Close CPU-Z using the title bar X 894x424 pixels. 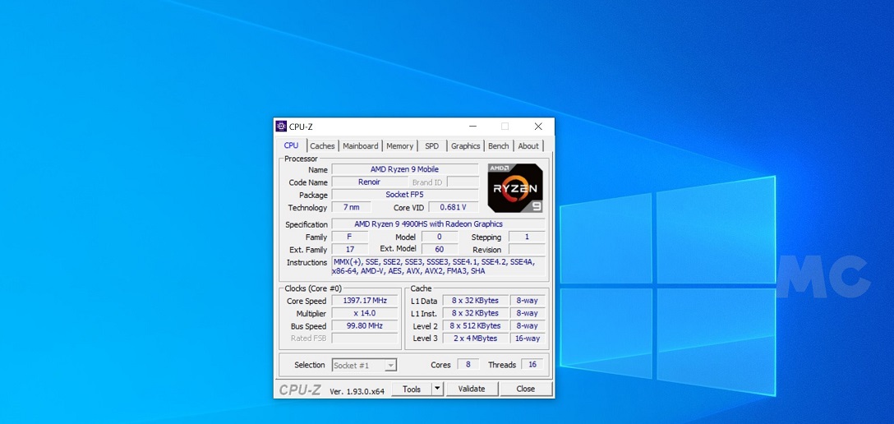tap(538, 127)
